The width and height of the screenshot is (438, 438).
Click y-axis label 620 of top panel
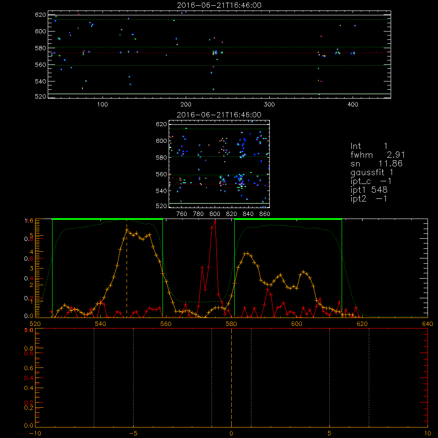click(40, 15)
